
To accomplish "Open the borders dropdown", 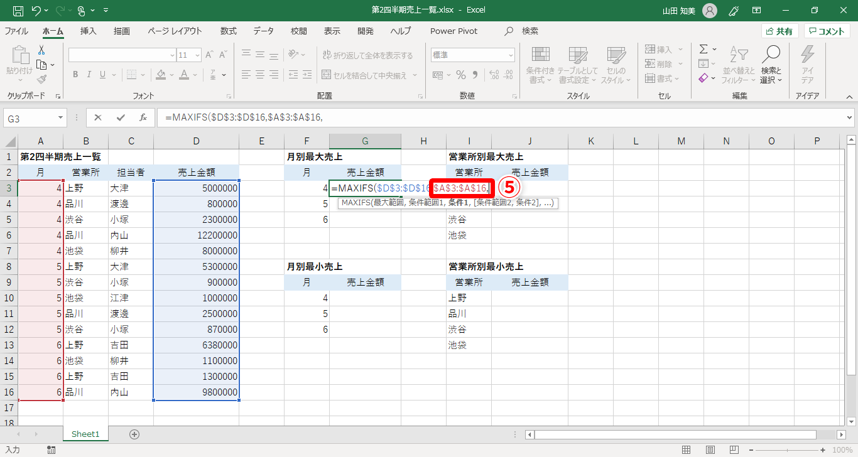I will (x=141, y=75).
